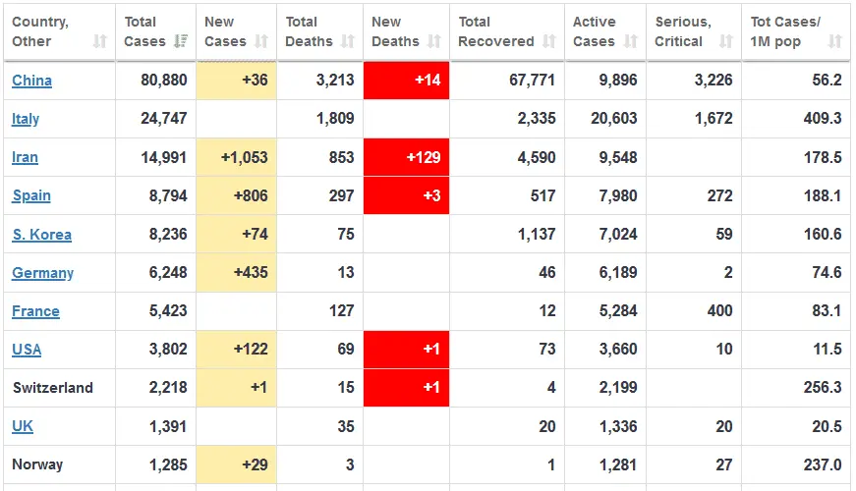The image size is (856, 491).
Task: Open the France link
Action: (35, 311)
